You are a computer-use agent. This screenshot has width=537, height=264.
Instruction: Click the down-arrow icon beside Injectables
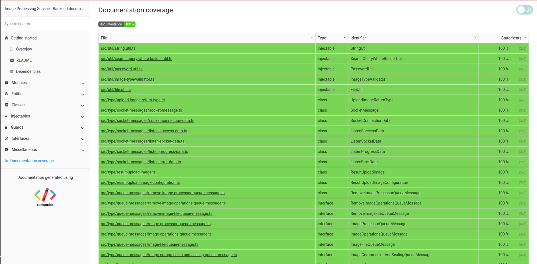pos(6,116)
